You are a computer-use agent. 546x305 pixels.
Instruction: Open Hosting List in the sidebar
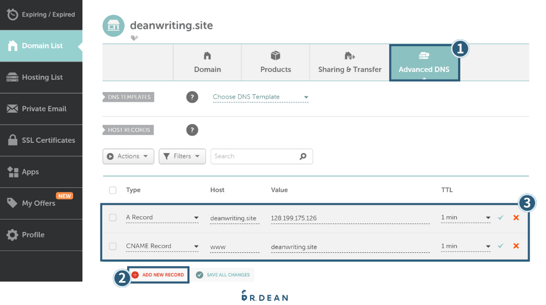click(41, 77)
